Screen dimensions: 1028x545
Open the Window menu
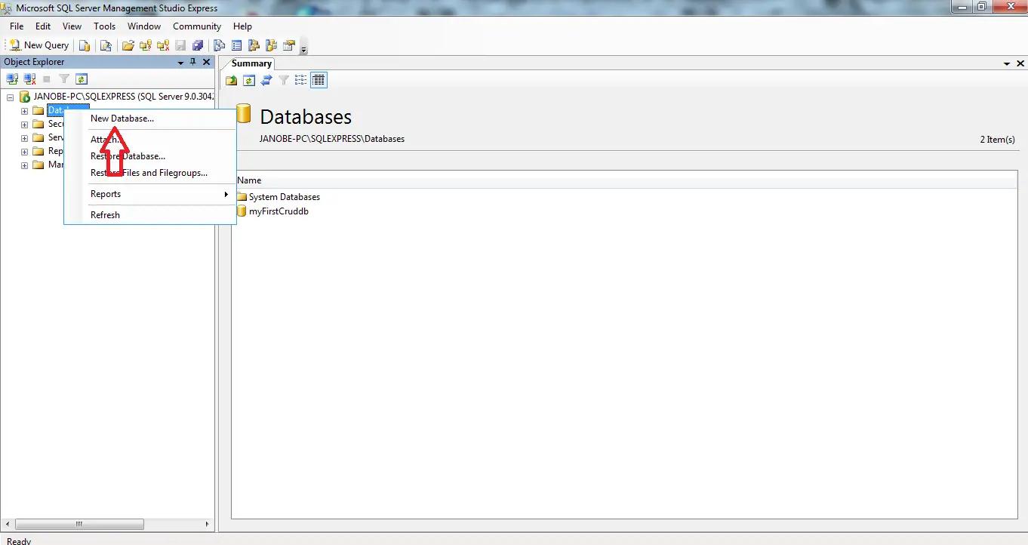[144, 26]
